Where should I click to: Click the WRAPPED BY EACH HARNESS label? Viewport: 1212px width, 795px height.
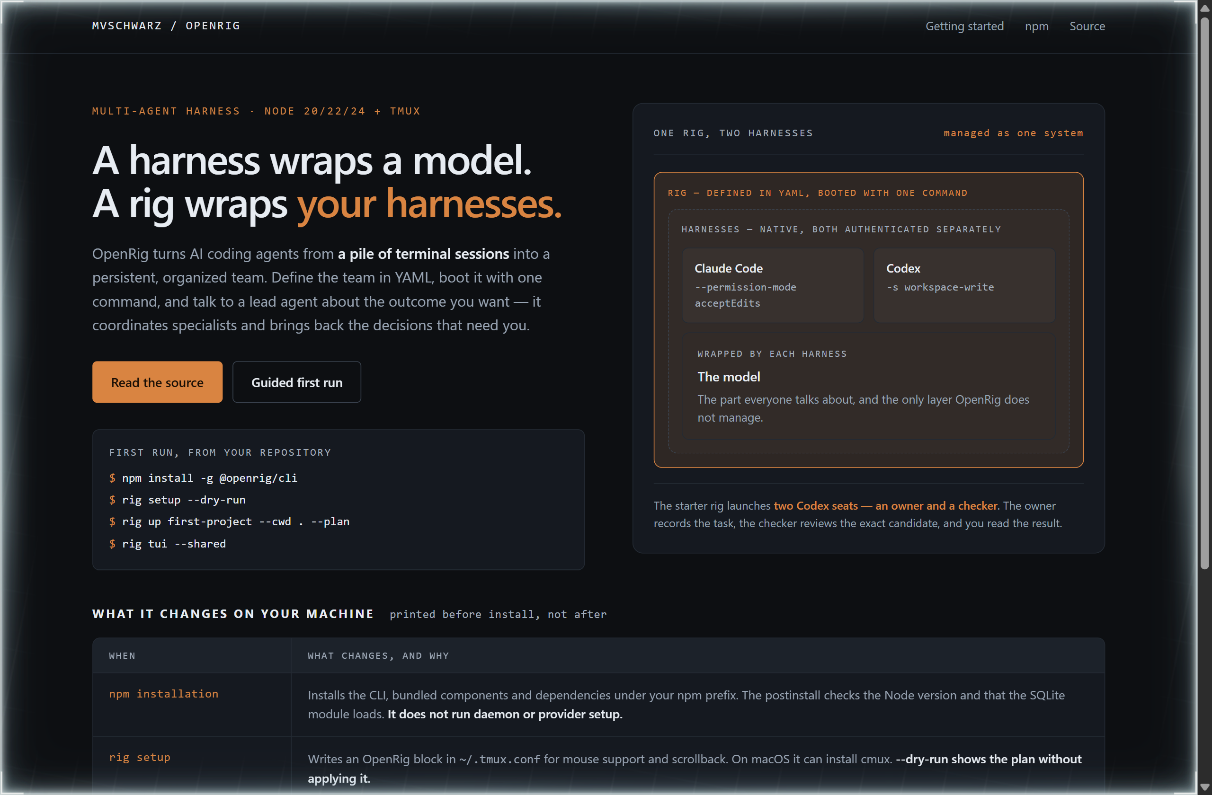point(772,354)
